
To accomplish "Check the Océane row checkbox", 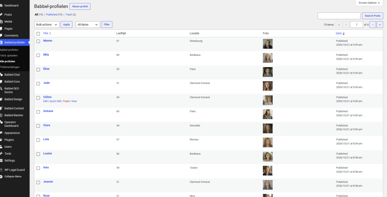I will click(38, 112).
